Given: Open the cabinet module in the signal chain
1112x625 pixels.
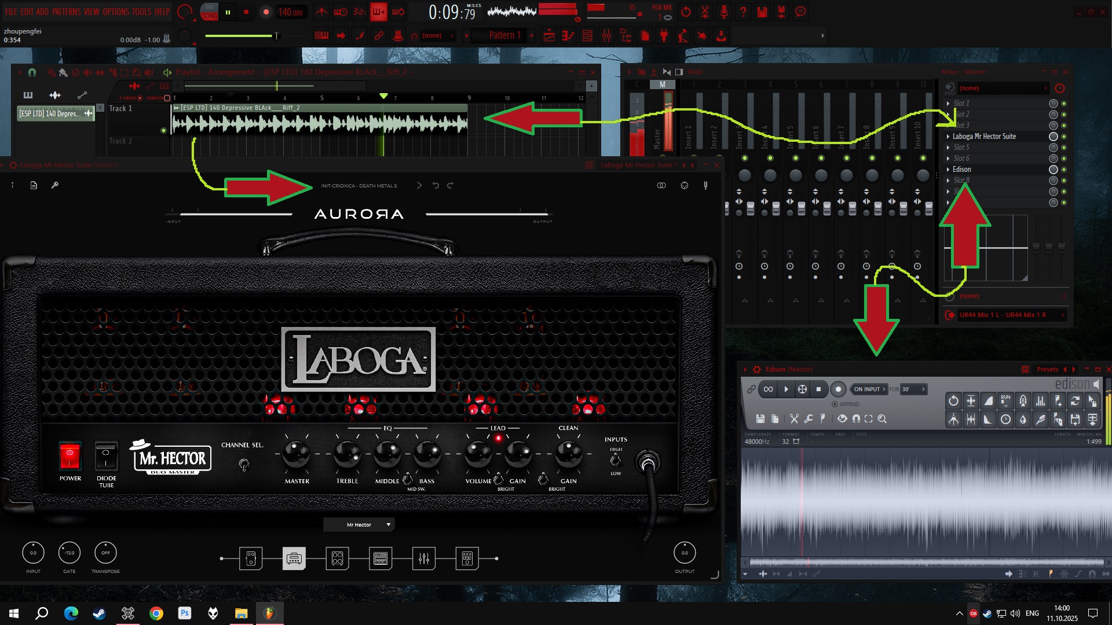Looking at the screenshot, I should 337,558.
